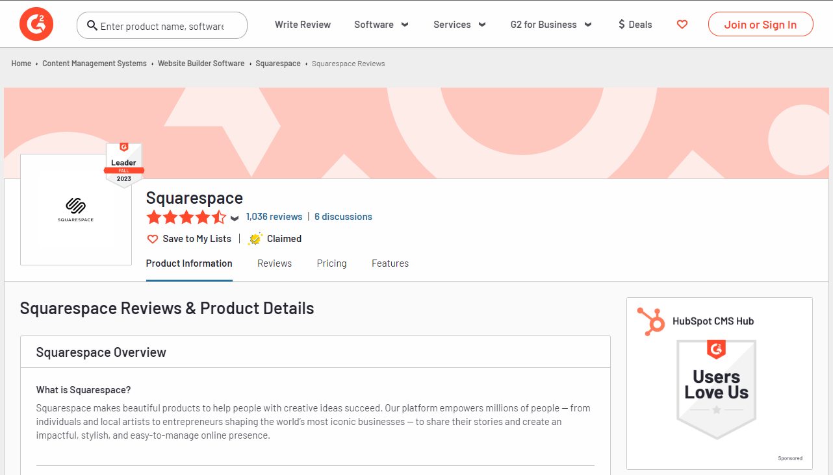Open the HubSpot CMS Hub ad title
833x475 pixels.
[713, 321]
